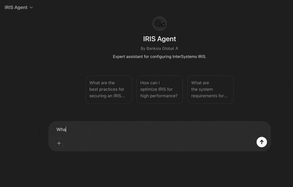Select the securing an IRIS best practices prompt
Viewport: 293px width, 187px height.
pos(109,89)
